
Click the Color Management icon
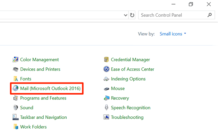click(15, 60)
